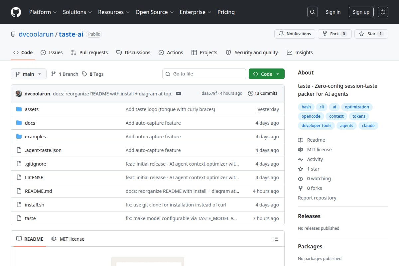Viewport: 399px width, 266px height.
Task: Open the Releases heading link
Action: 309,216
